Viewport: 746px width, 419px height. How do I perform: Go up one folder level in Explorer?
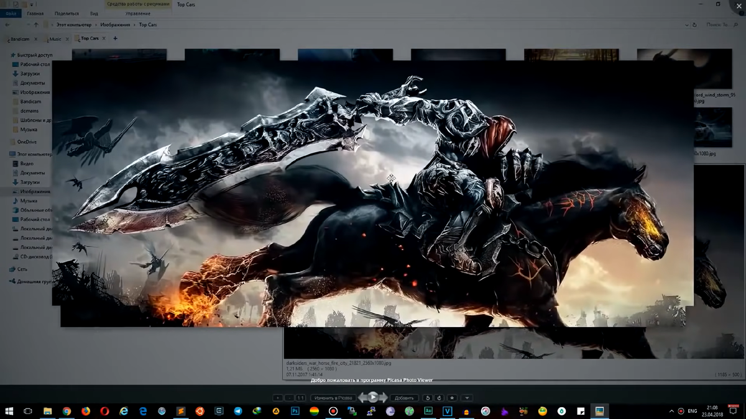click(36, 25)
